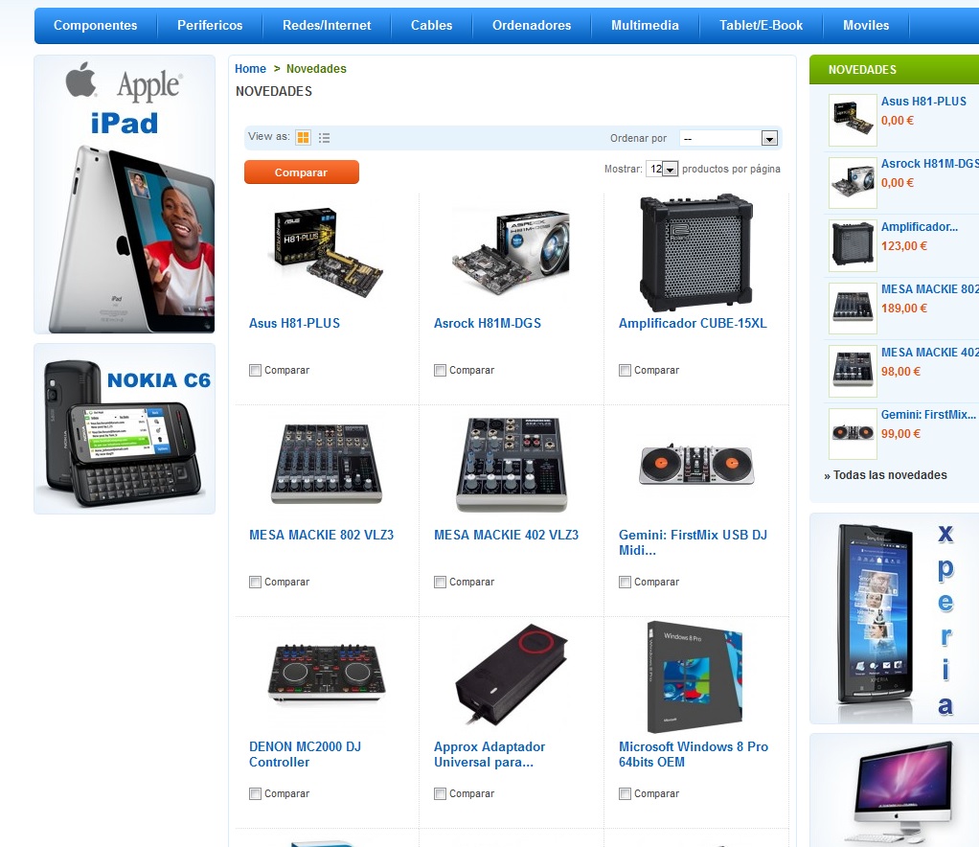Check Comparar for Asus H81-PLUS

click(255, 371)
